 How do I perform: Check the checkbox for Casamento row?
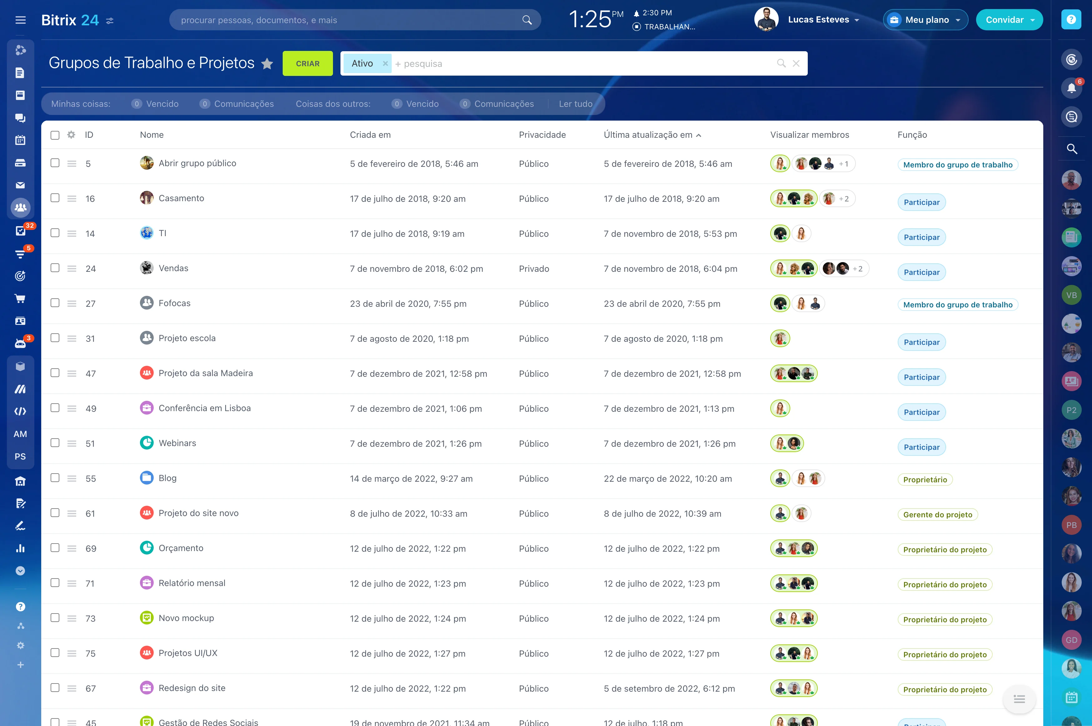click(x=55, y=198)
